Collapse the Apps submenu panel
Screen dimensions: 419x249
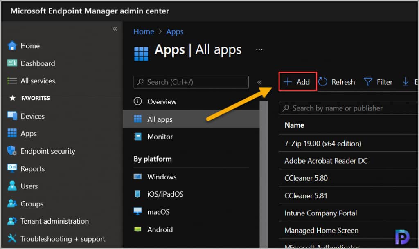259,82
